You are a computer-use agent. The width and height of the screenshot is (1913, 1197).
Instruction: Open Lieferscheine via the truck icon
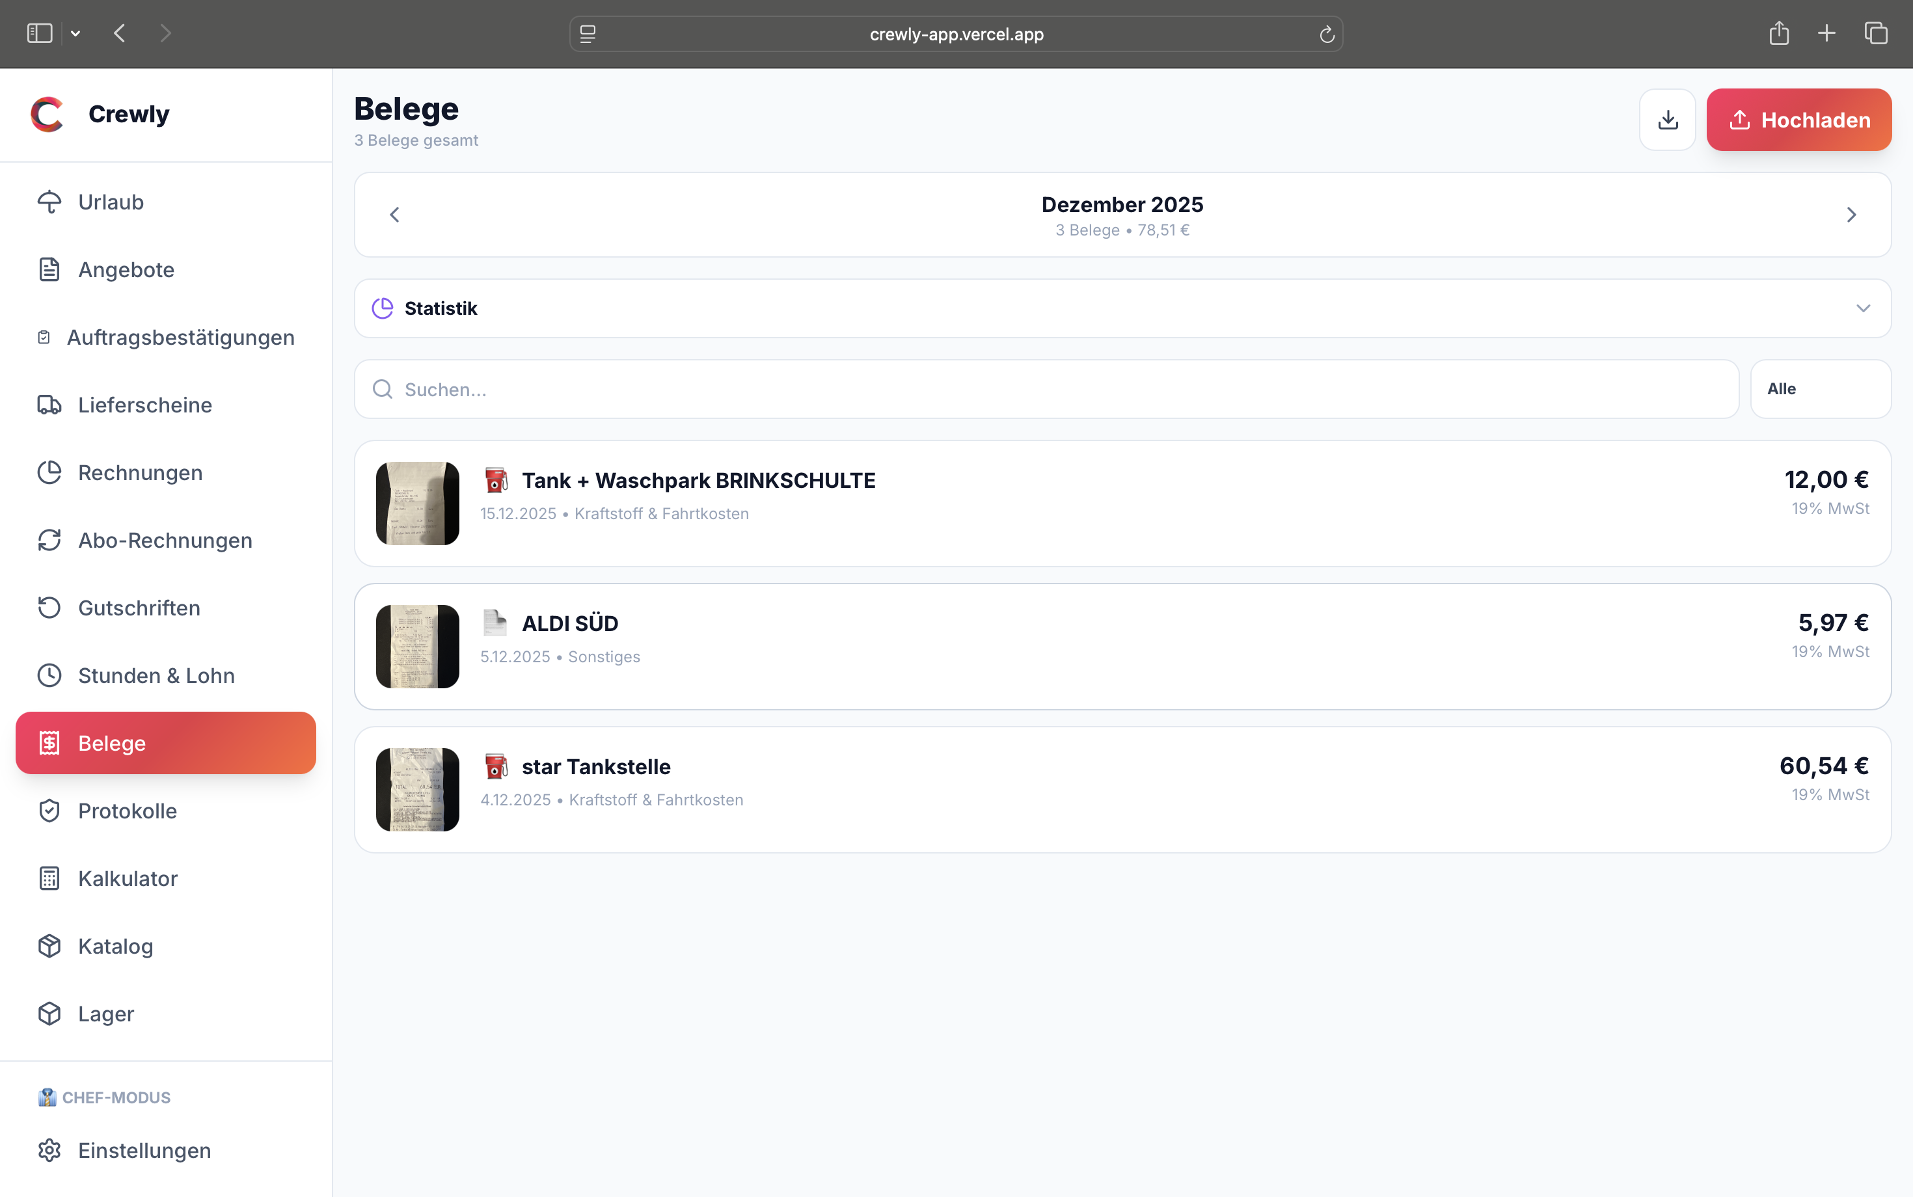click(x=49, y=405)
